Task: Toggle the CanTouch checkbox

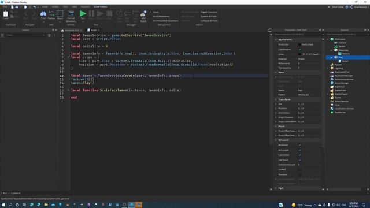Action: coord(299,160)
